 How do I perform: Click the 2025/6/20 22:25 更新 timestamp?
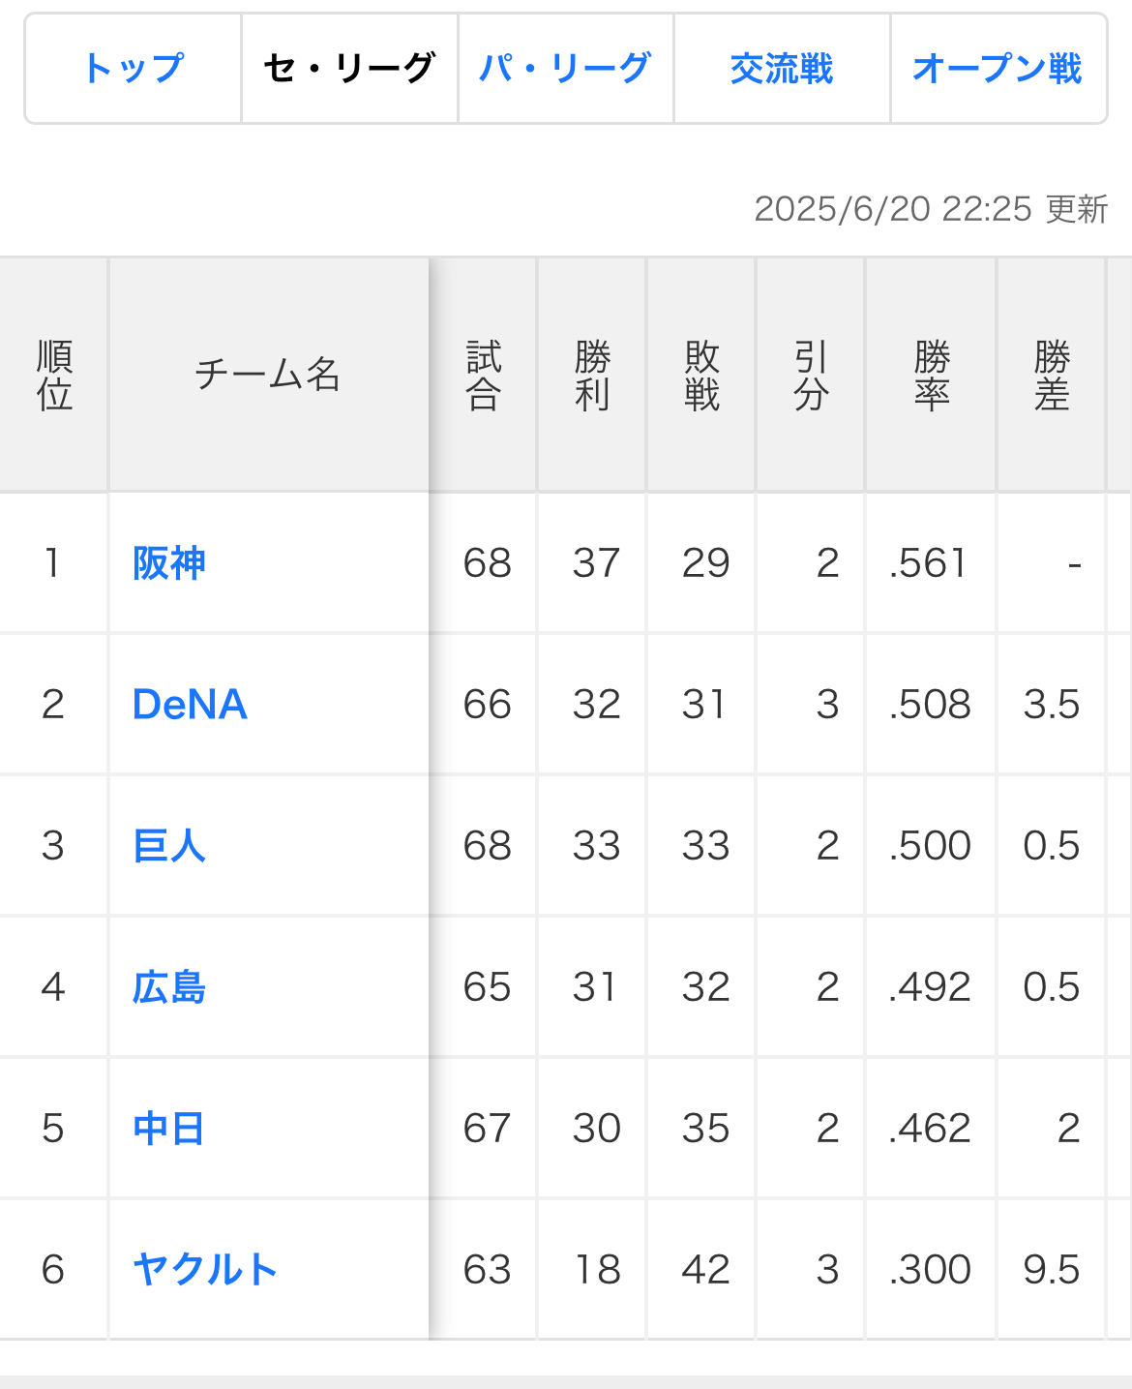[931, 209]
